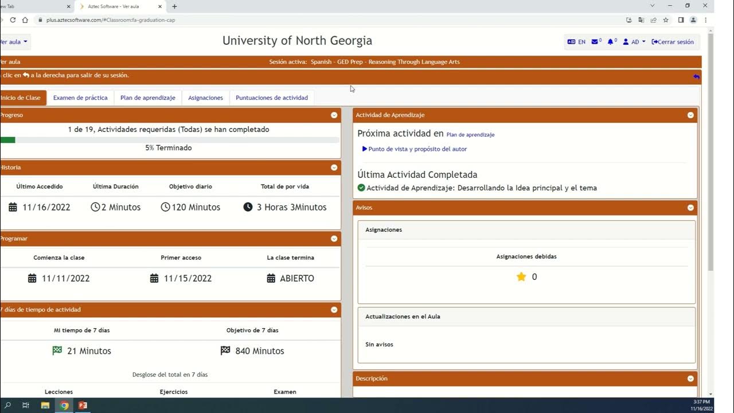Open the tab search dropdown arrow
The height and width of the screenshot is (413, 734).
click(x=652, y=6)
